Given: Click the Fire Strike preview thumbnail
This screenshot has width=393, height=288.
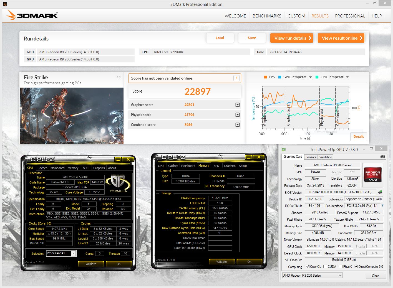Looking at the screenshot, I should 72,116.
